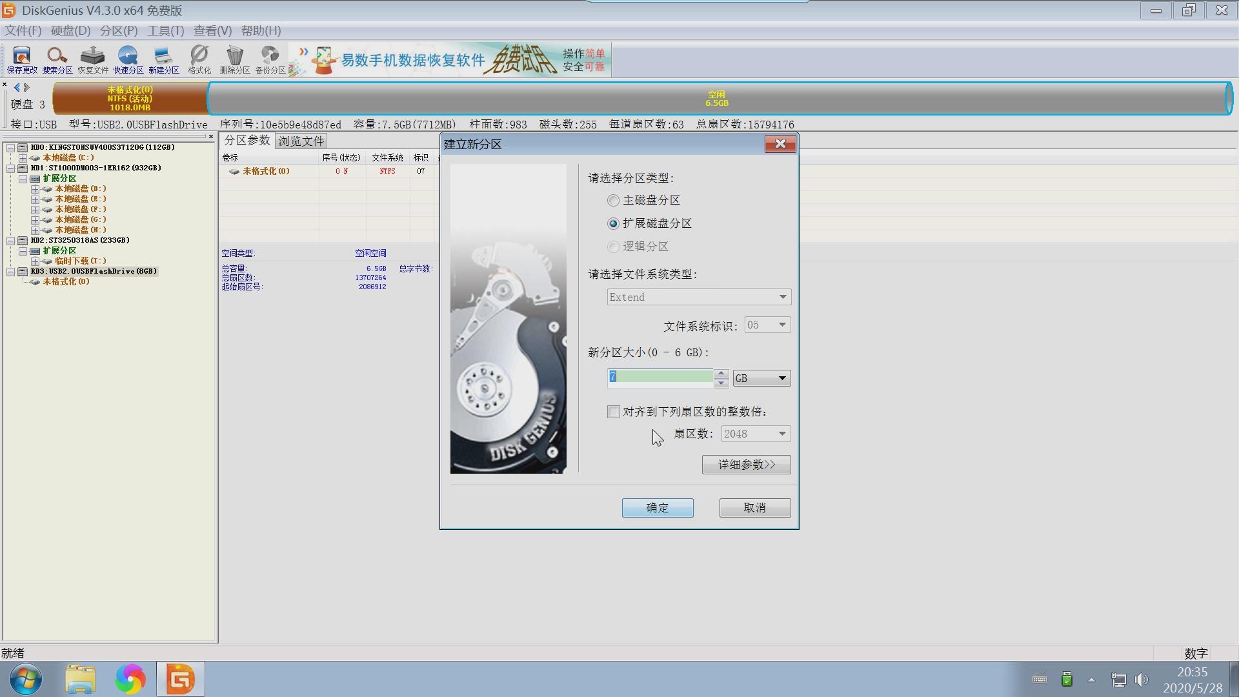
Task: Open File Explorer from the taskbar
Action: click(x=80, y=679)
